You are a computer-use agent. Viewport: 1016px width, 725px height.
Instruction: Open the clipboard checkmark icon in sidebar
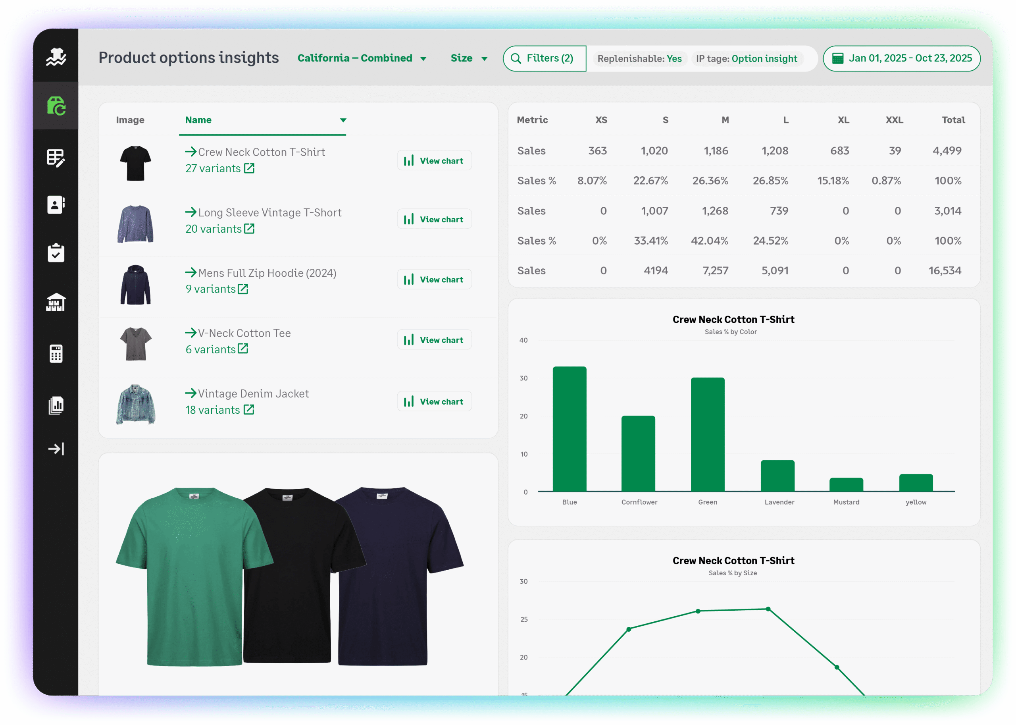point(56,253)
